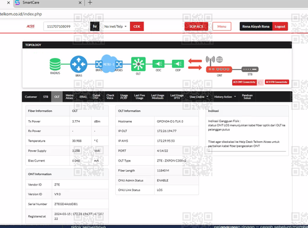Open the Last Usage IPTV tab
The width and height of the screenshot is (308, 228).
pyautogui.click(x=177, y=97)
